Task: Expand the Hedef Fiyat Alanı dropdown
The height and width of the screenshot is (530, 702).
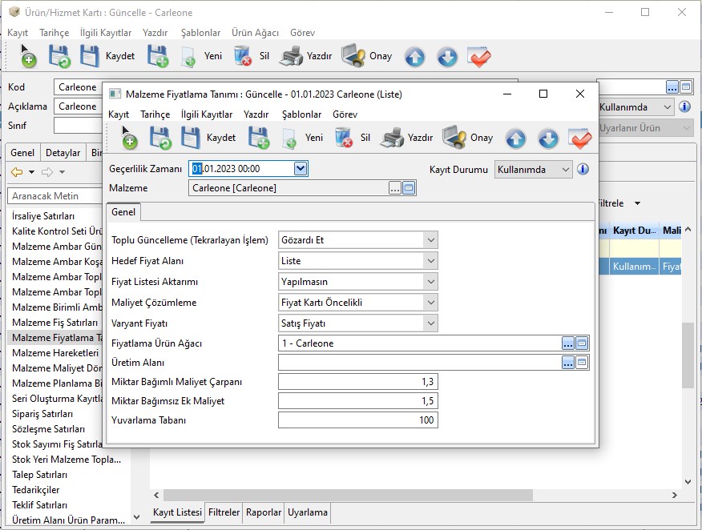Action: click(430, 260)
